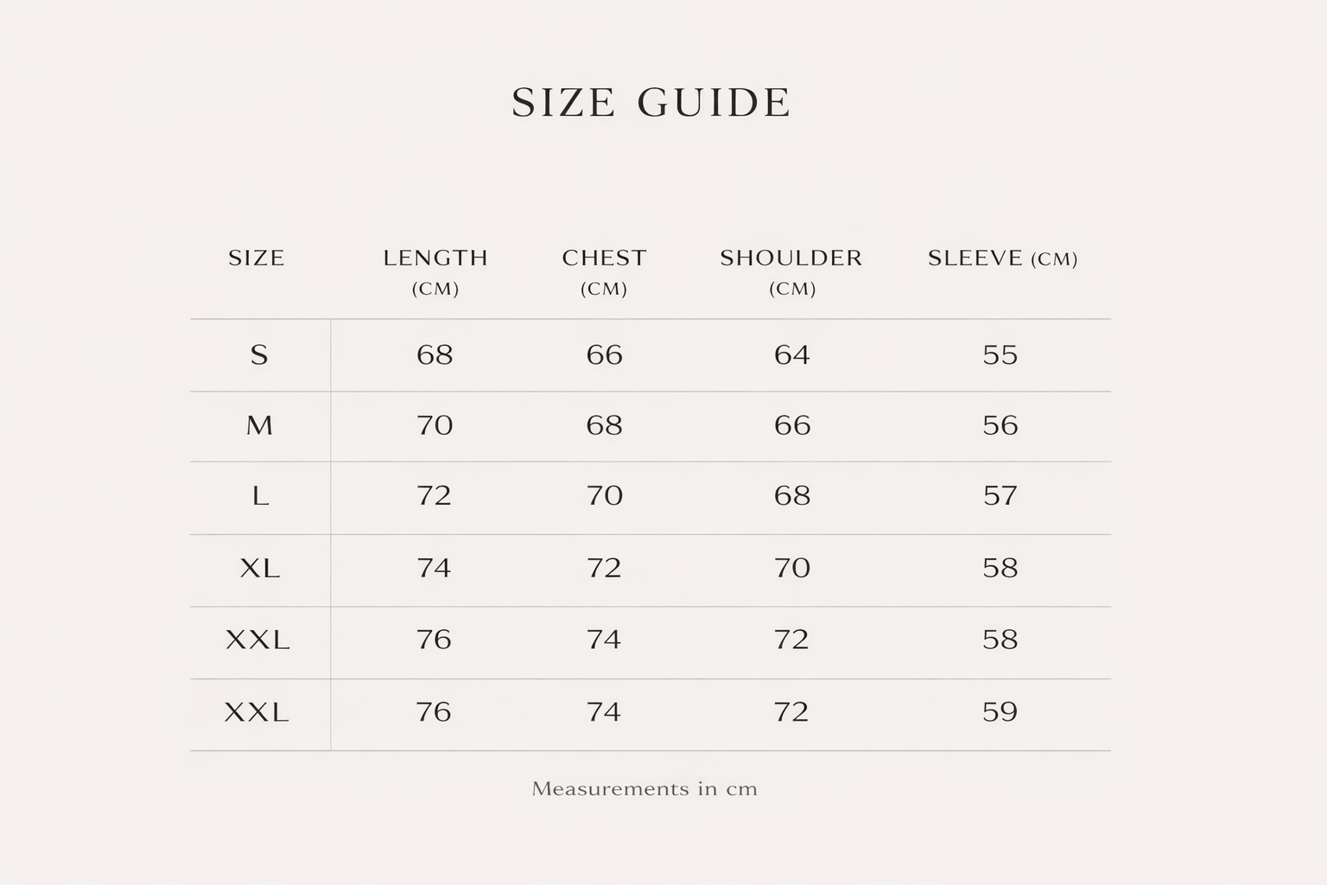Click the SHOULDER (CM) column header
Image resolution: width=1327 pixels, height=885 pixels.
[x=791, y=272]
